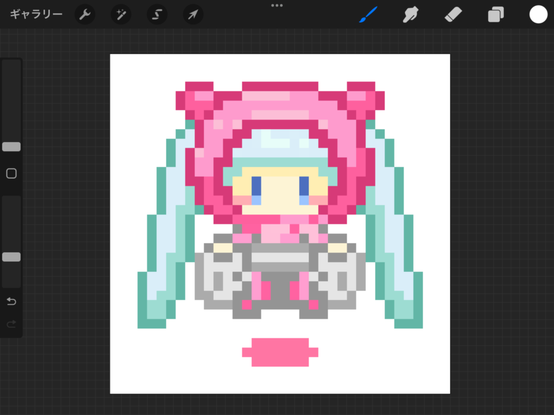Open the Layers panel
Screen dimensions: 554x415
pyautogui.click(x=496, y=15)
